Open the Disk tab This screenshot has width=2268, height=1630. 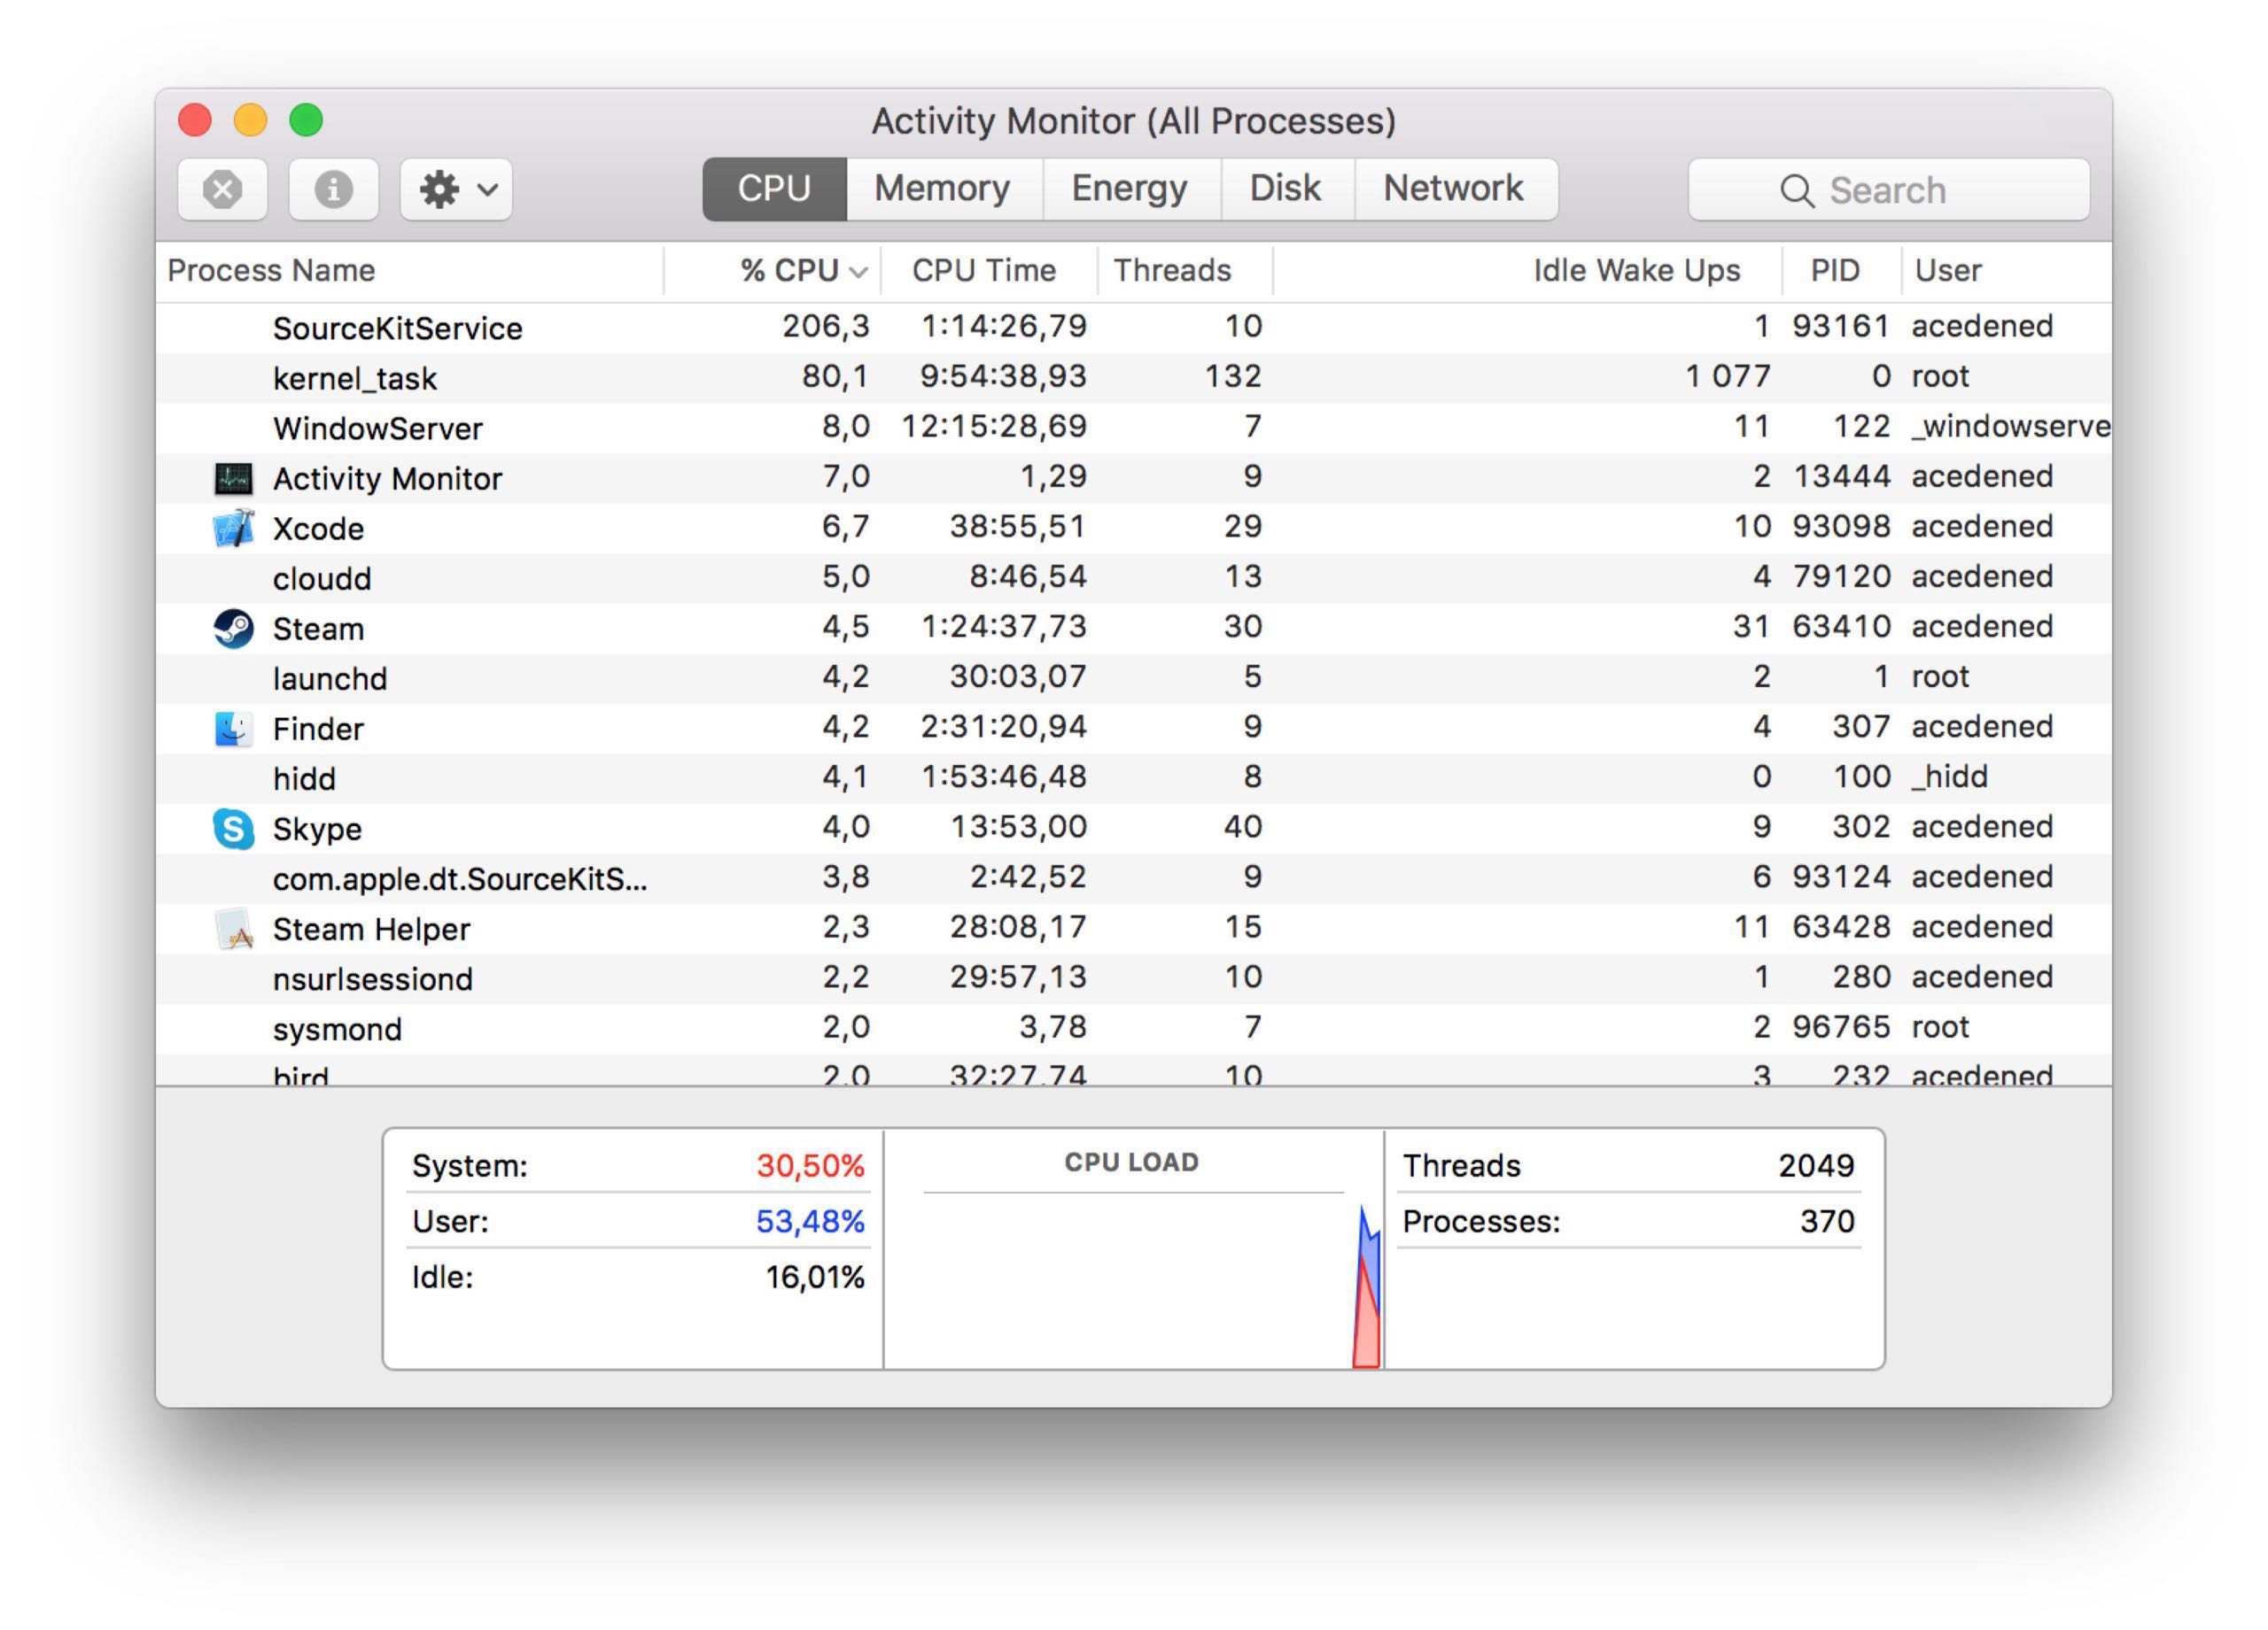[1285, 189]
